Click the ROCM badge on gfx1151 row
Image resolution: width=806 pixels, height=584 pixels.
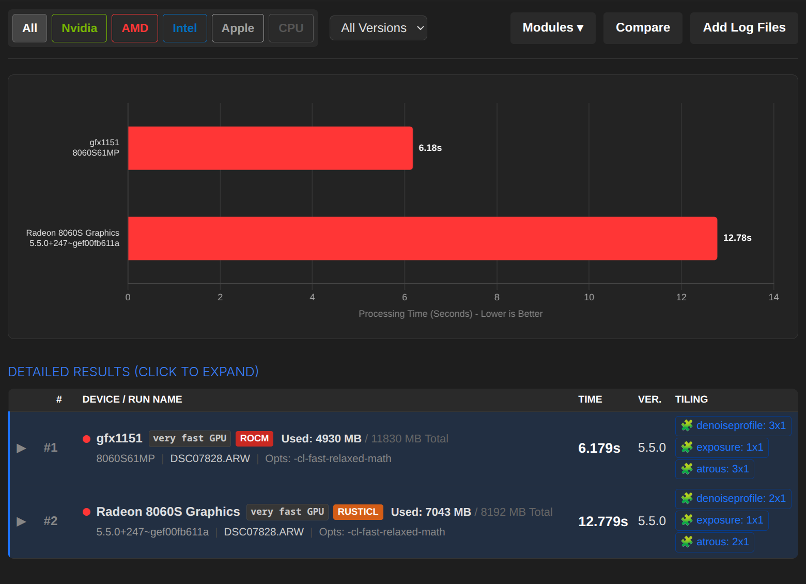coord(254,438)
